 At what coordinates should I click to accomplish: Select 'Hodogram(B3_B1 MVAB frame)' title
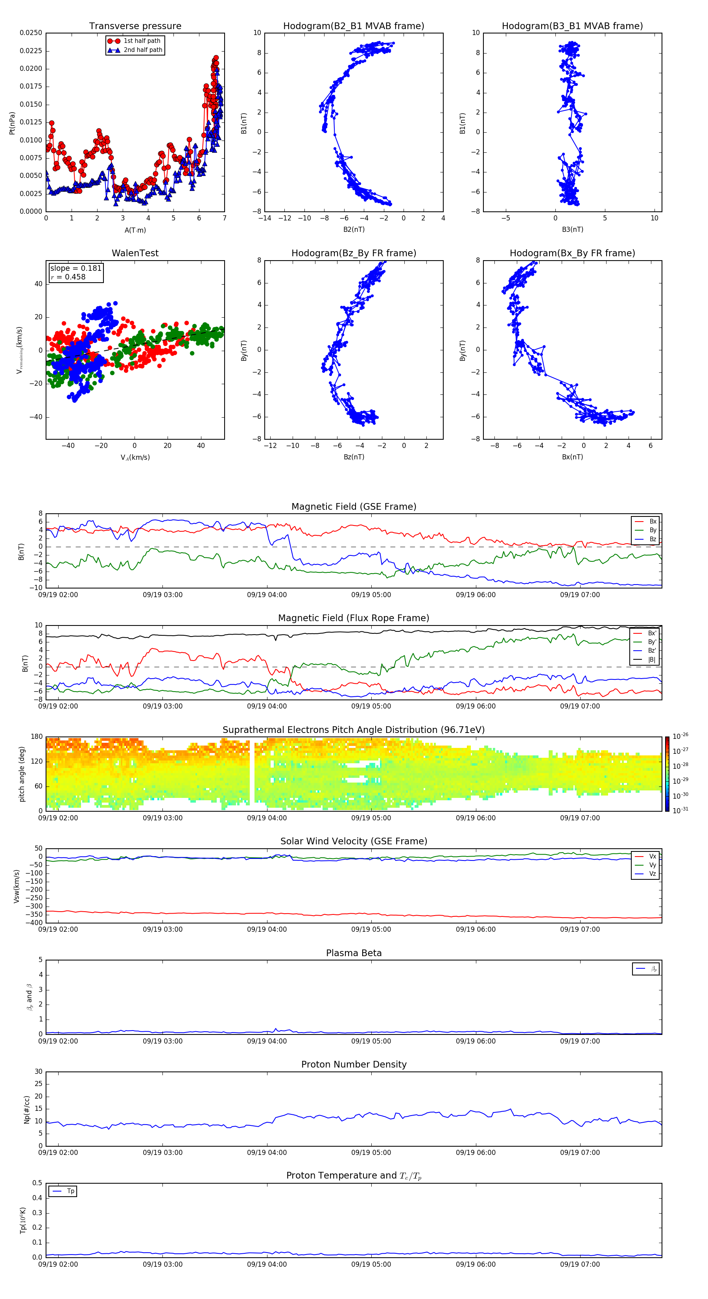[x=572, y=26]
